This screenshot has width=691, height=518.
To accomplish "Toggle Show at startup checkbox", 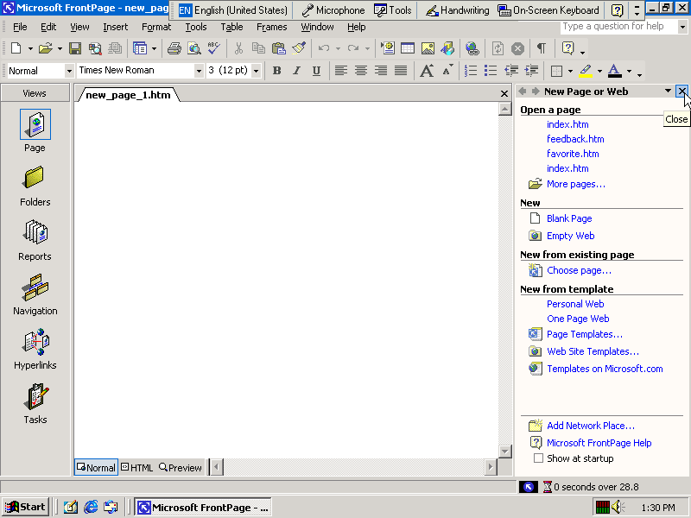I will point(539,458).
